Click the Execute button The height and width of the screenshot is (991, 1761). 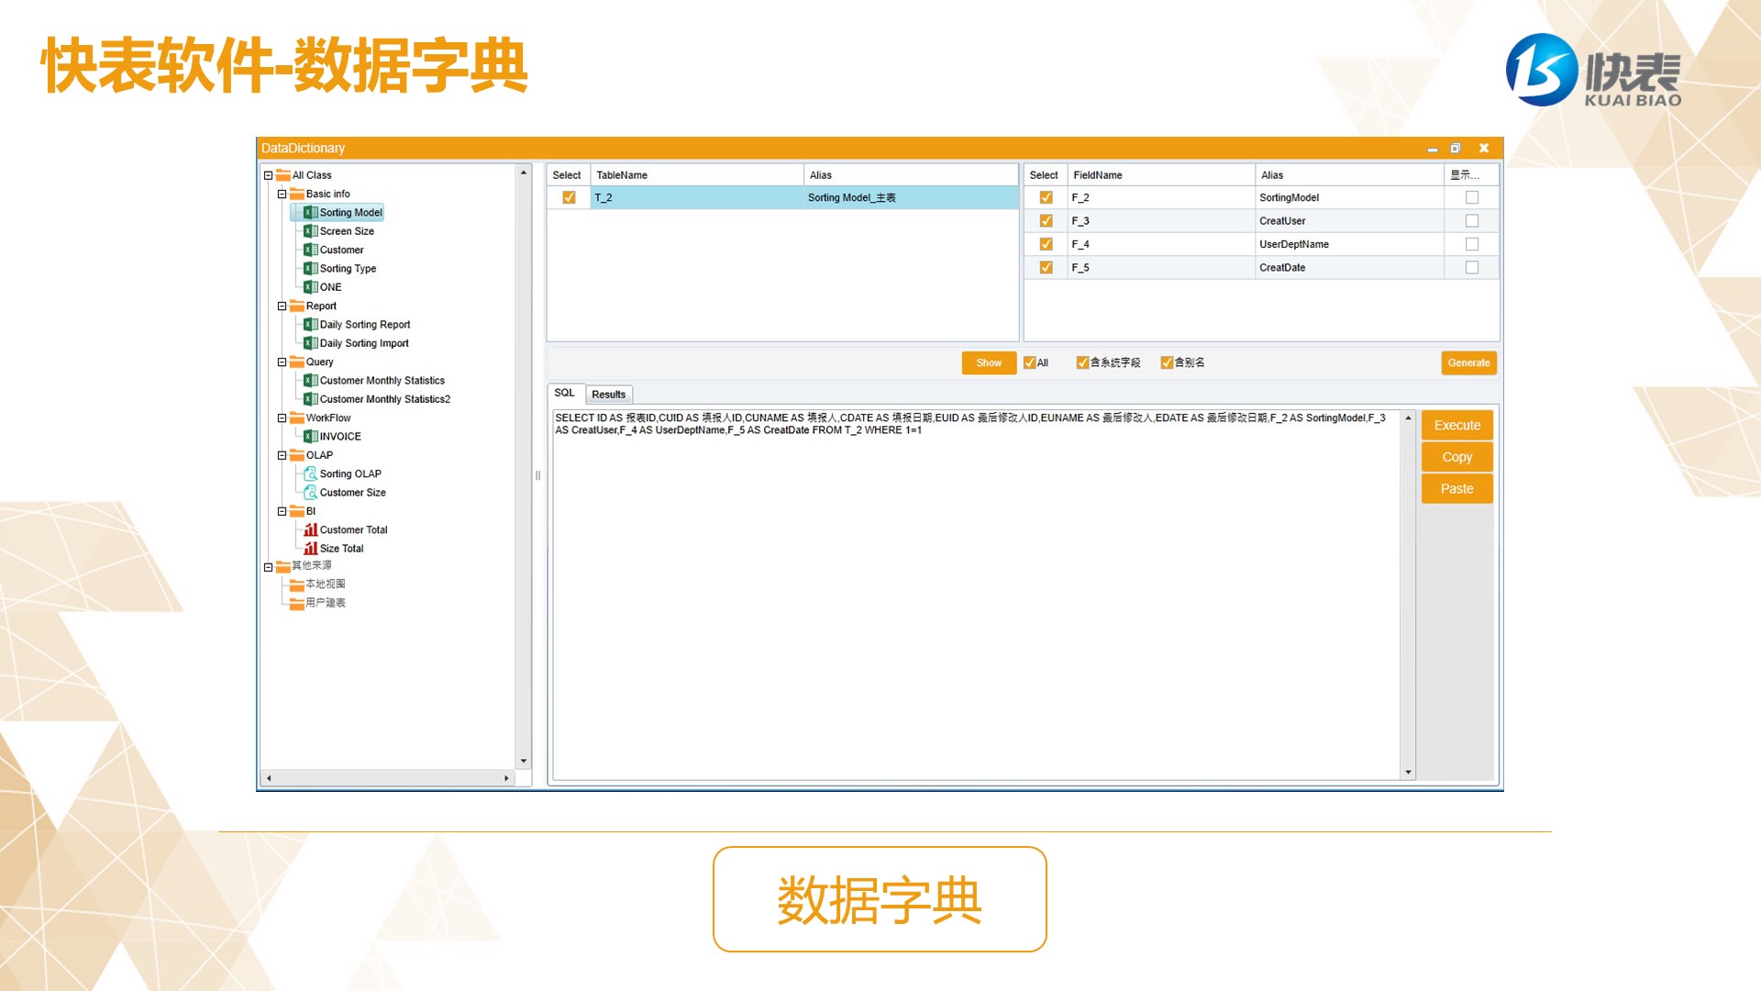pos(1456,425)
